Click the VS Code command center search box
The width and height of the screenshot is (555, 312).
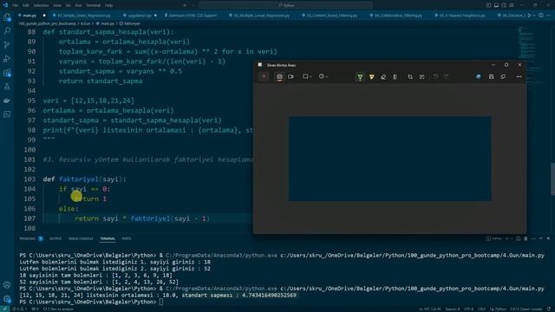[285, 5]
